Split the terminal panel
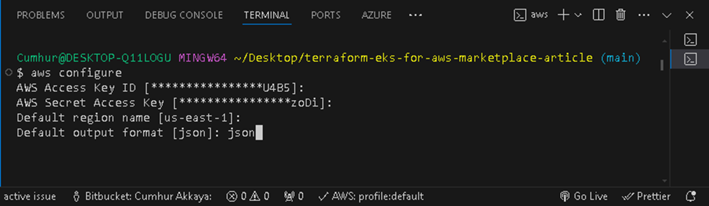Screen dimensions: 709x206 599,15
